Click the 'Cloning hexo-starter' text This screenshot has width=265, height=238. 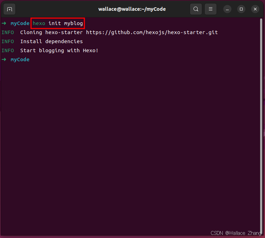click(51, 32)
